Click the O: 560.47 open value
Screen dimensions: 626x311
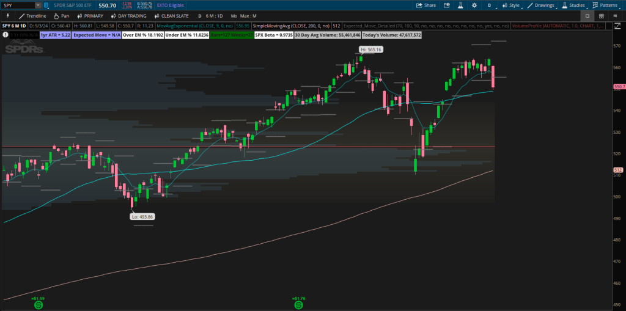(x=62, y=26)
